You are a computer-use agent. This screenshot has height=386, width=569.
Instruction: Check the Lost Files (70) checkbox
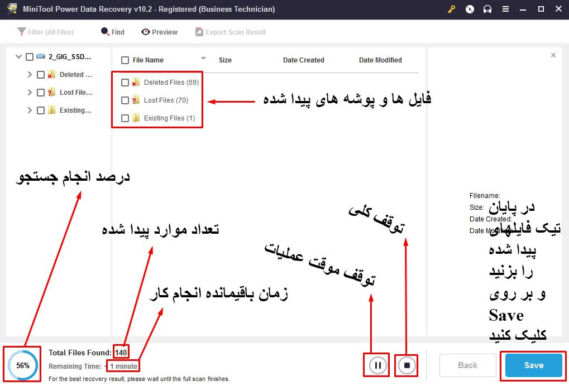click(x=125, y=100)
